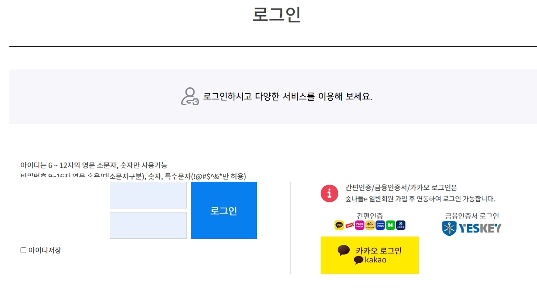
Task: Click the YESKEY text logo
Action: 479,228
